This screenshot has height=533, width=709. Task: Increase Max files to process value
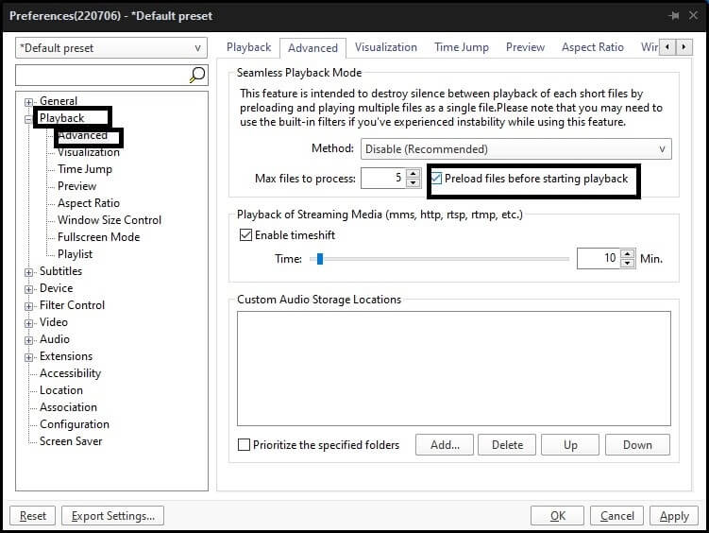pos(413,174)
